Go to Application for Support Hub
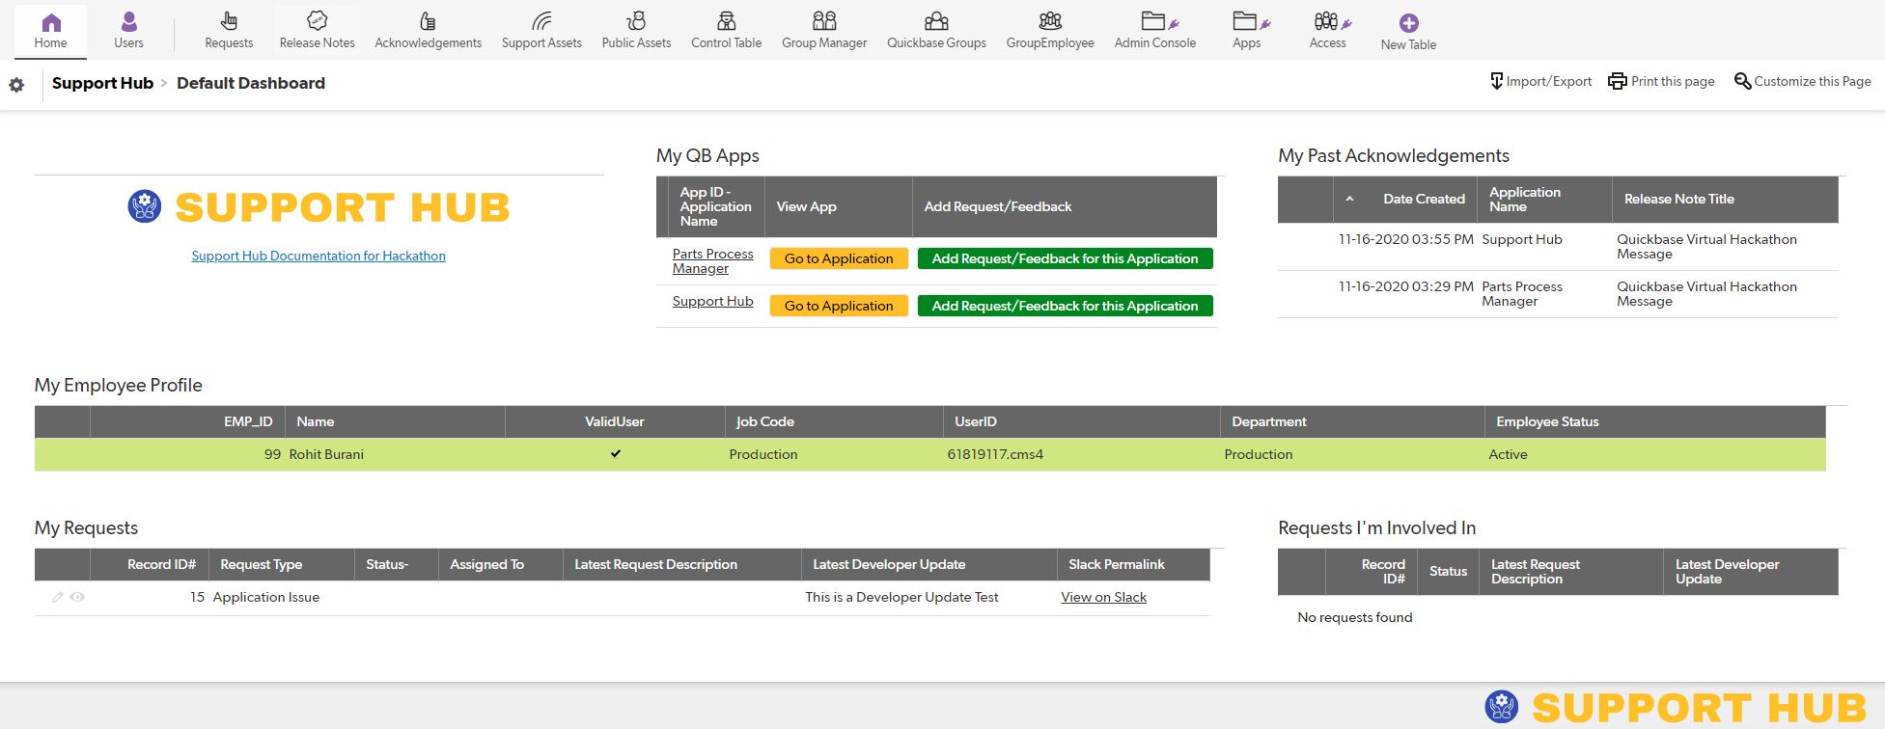This screenshot has width=1885, height=729. tap(839, 306)
